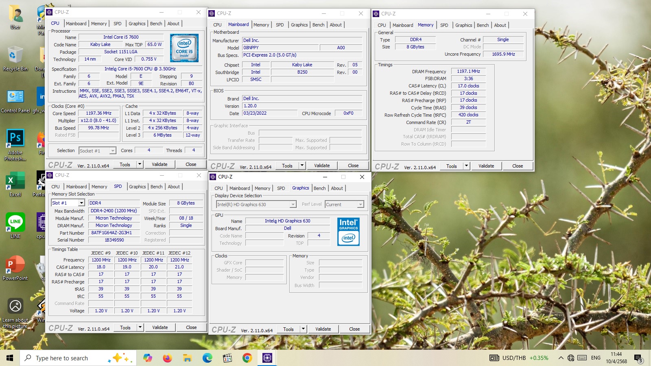
Task: Click the Intel Core i5 logo in the CPU window
Action: coord(184,48)
